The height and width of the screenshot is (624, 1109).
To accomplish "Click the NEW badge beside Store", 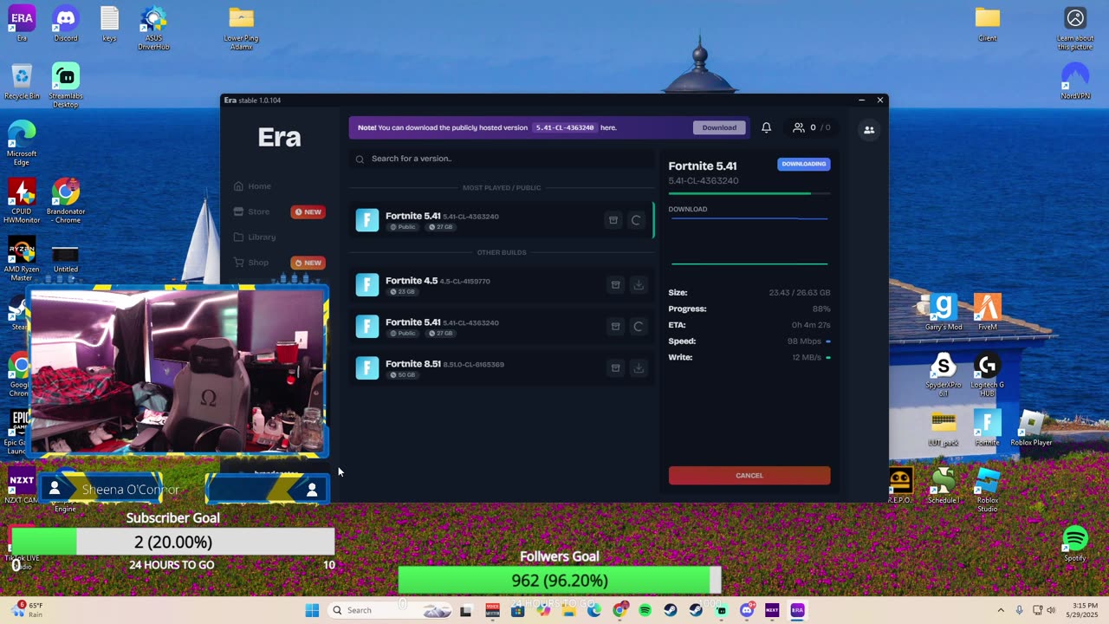I will (x=308, y=211).
